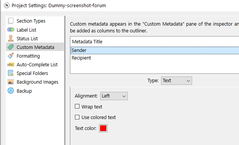Click the Backup circular arrow icon

point(11,91)
